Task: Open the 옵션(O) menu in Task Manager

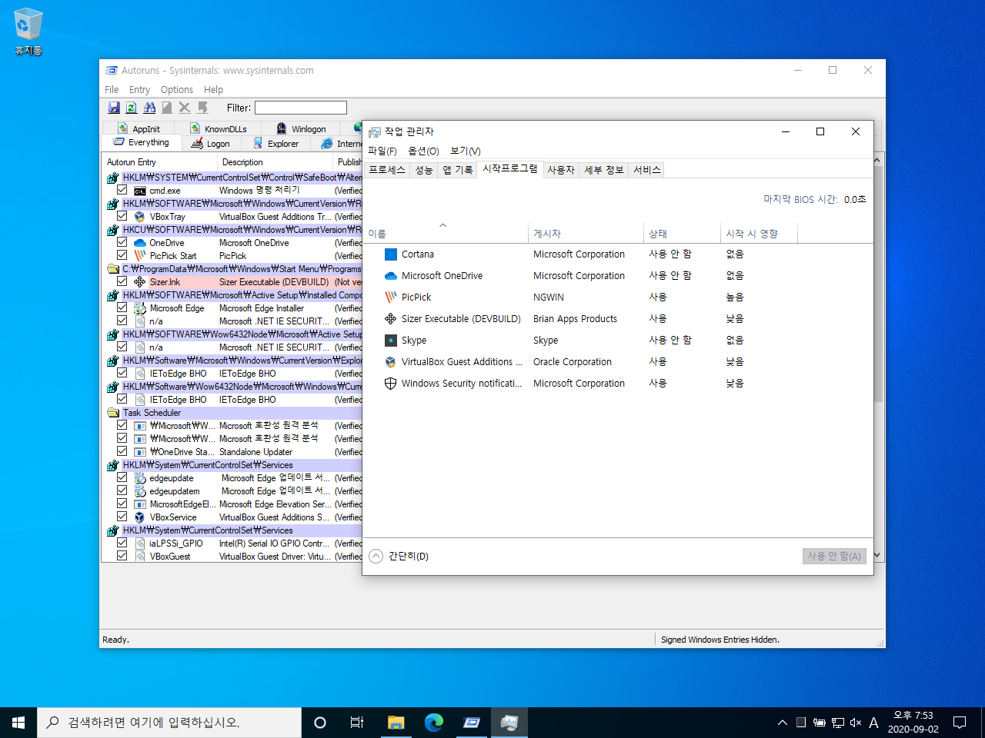Action: (423, 151)
